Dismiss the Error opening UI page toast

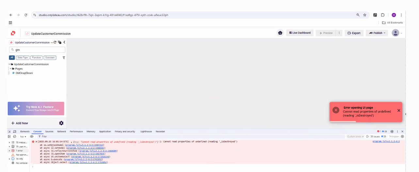399,110
